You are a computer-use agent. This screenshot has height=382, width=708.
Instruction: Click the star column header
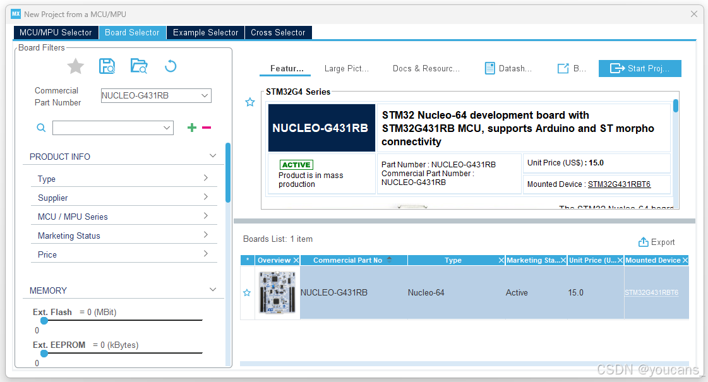(248, 260)
